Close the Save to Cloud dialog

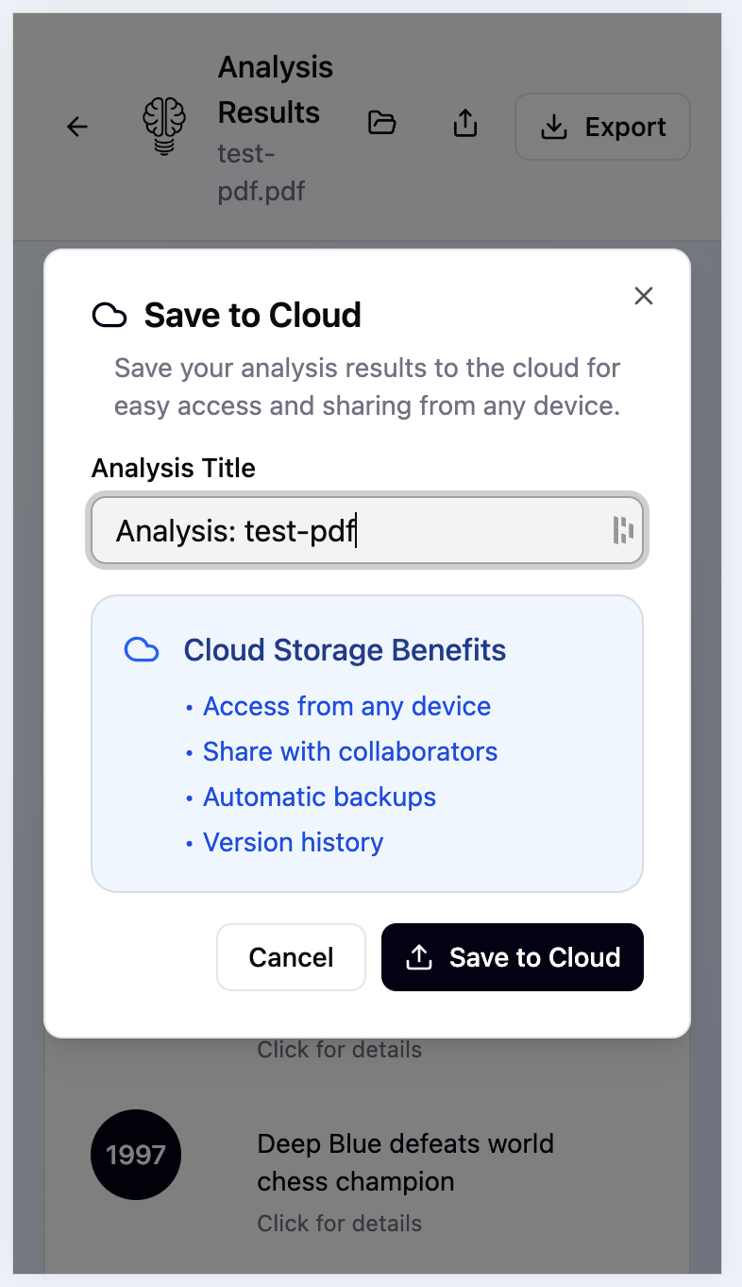(x=644, y=296)
